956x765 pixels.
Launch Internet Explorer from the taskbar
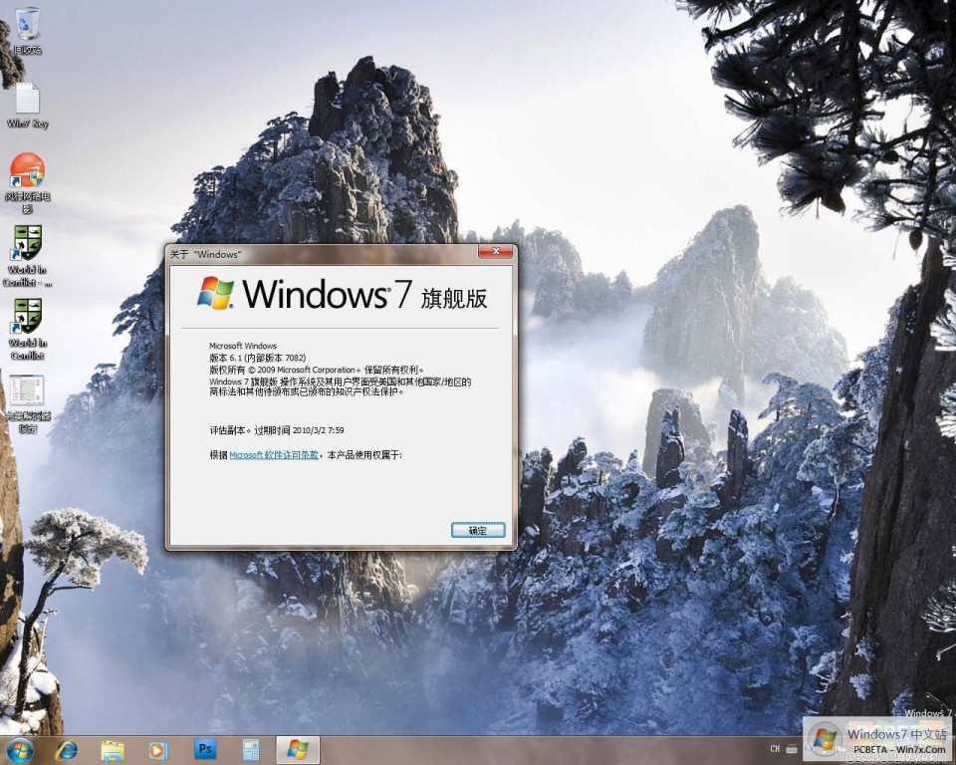coord(67,750)
